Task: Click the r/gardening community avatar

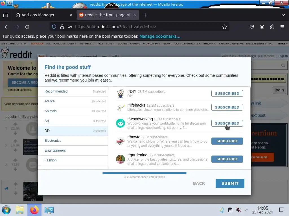Action: pyautogui.click(x=121, y=159)
